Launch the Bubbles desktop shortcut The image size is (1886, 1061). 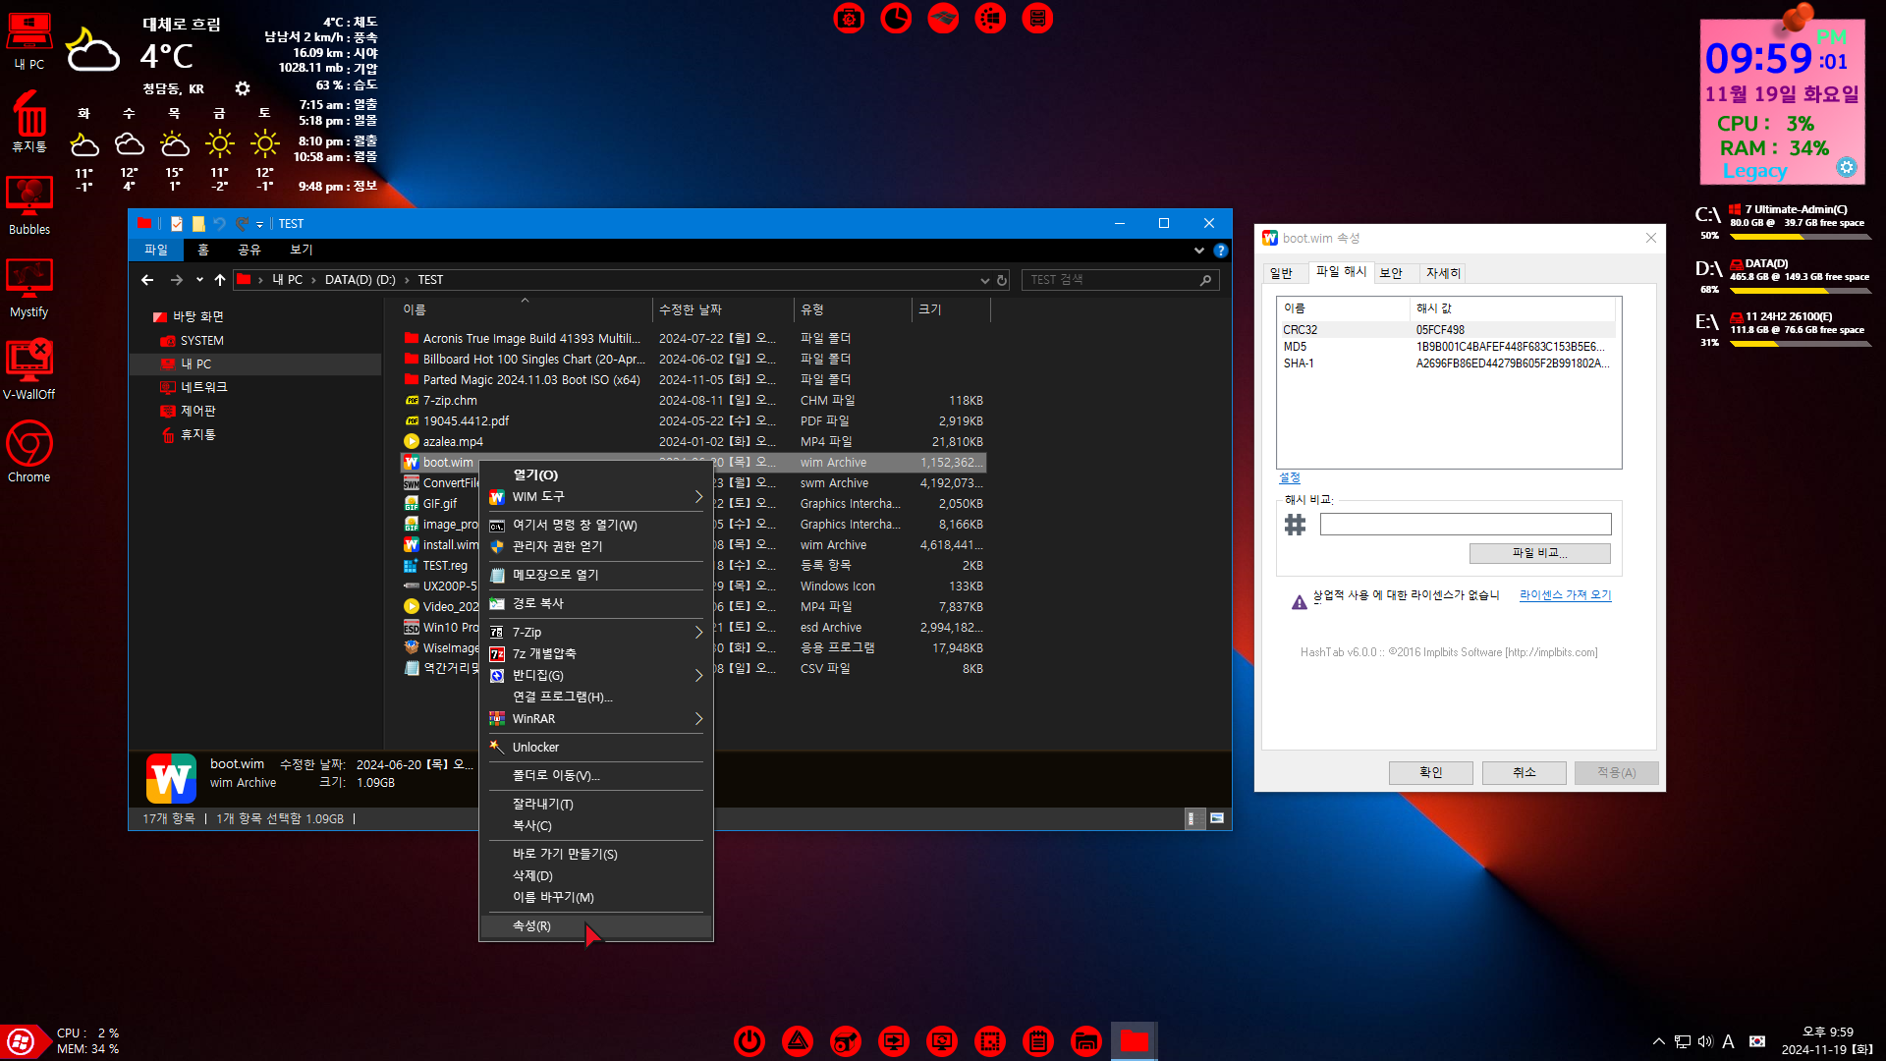pos(29,206)
